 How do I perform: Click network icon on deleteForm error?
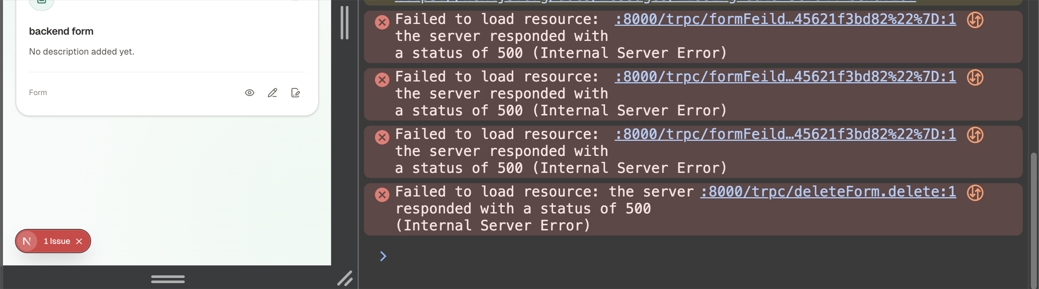coord(975,193)
